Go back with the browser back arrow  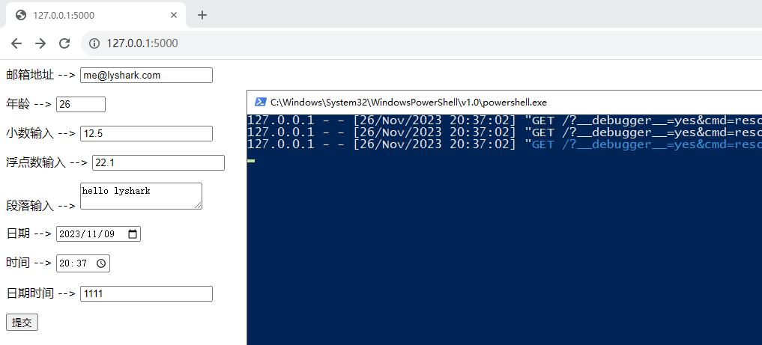pyautogui.click(x=16, y=43)
